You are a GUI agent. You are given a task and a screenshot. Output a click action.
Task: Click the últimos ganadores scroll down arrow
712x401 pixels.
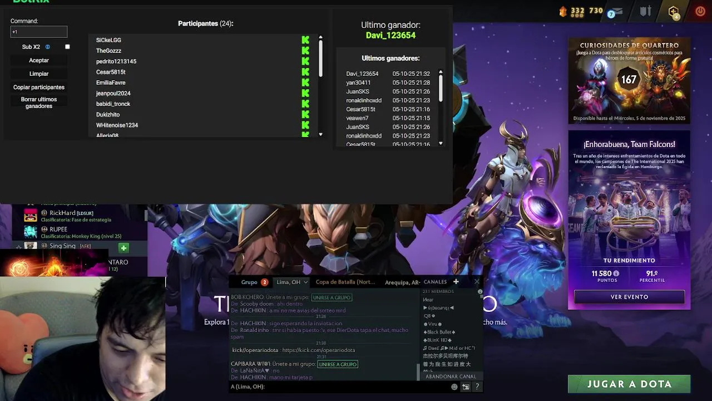[x=441, y=143]
